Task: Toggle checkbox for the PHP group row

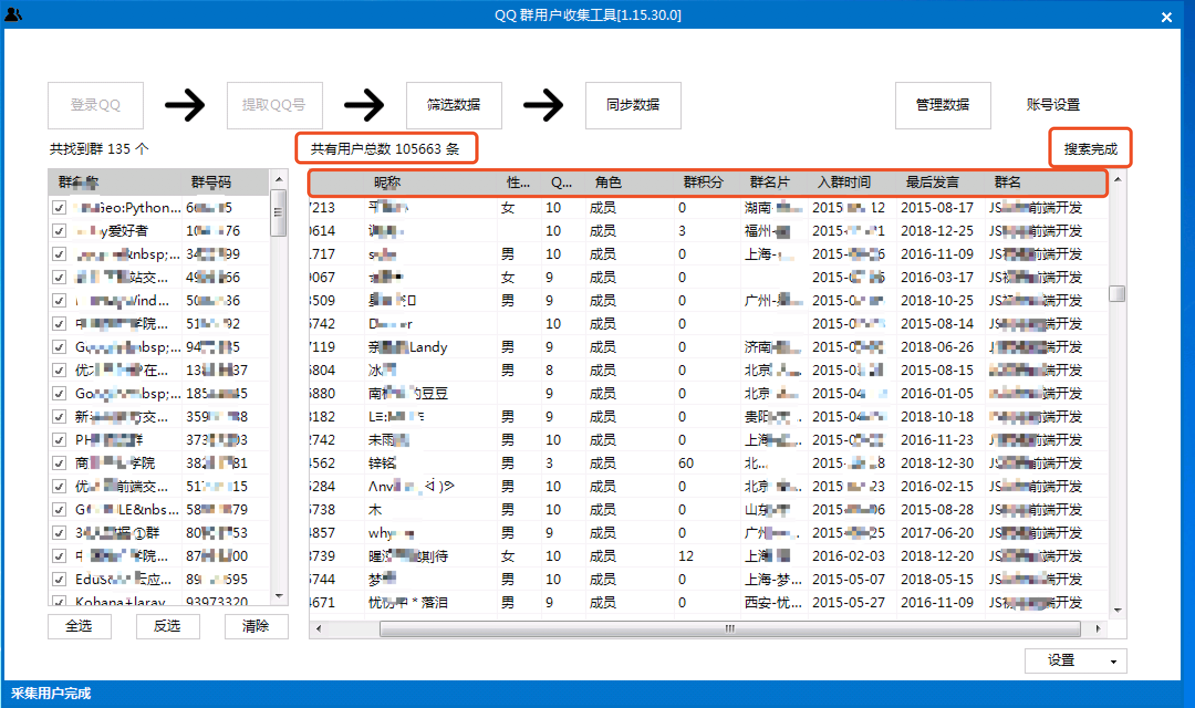Action: coord(59,440)
